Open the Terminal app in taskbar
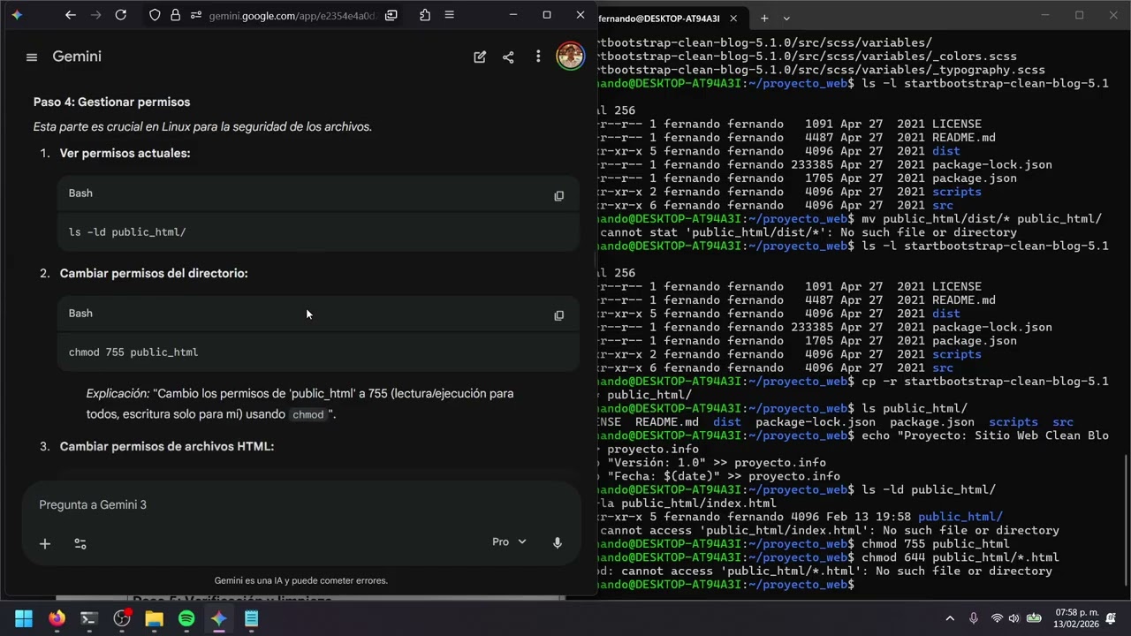Viewport: 1131px width, 636px height. click(x=89, y=618)
